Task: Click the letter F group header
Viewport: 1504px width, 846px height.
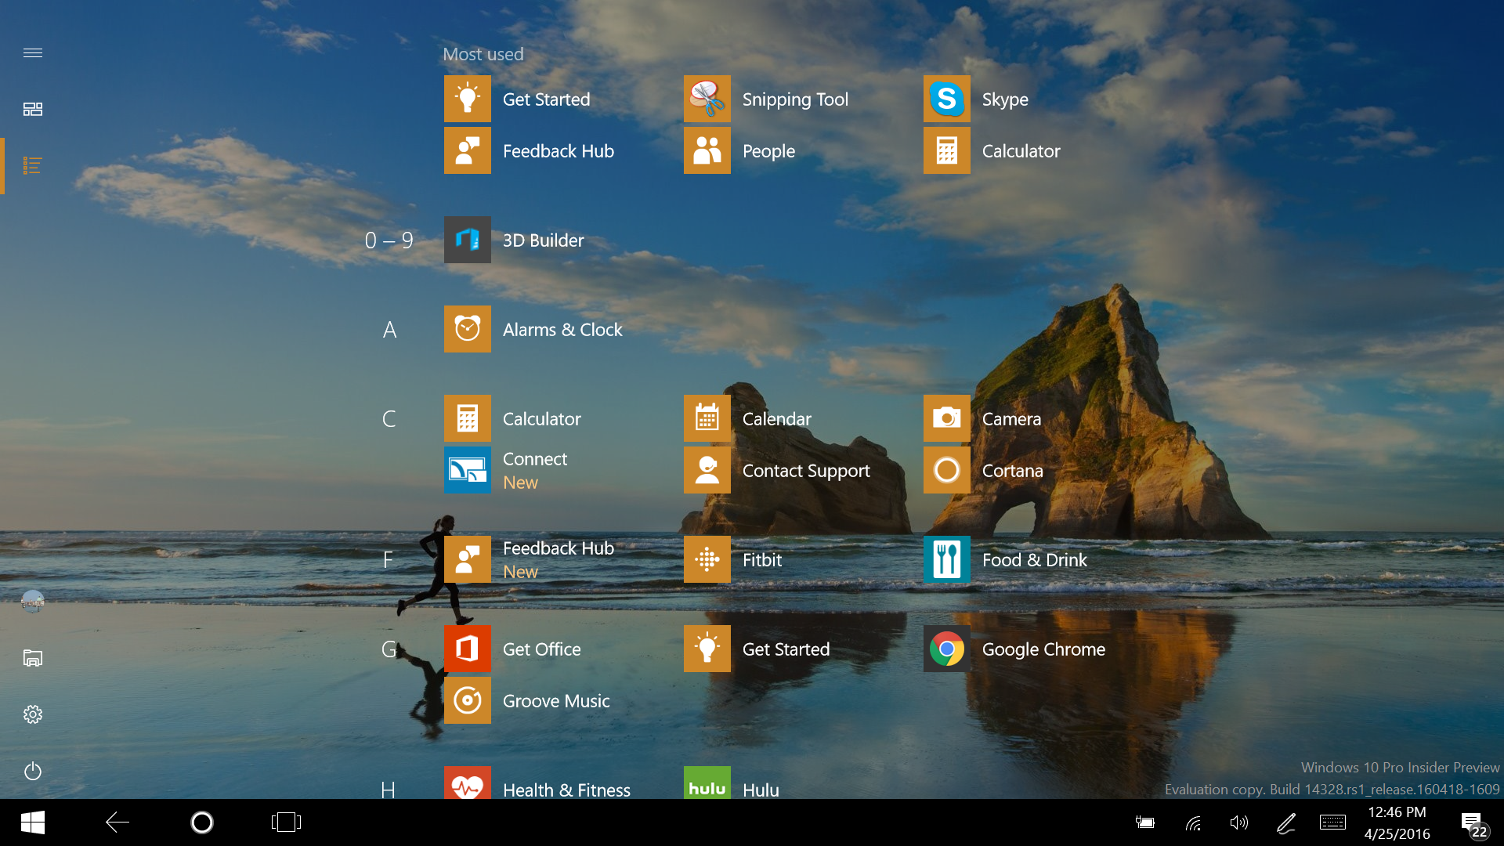Action: [388, 560]
